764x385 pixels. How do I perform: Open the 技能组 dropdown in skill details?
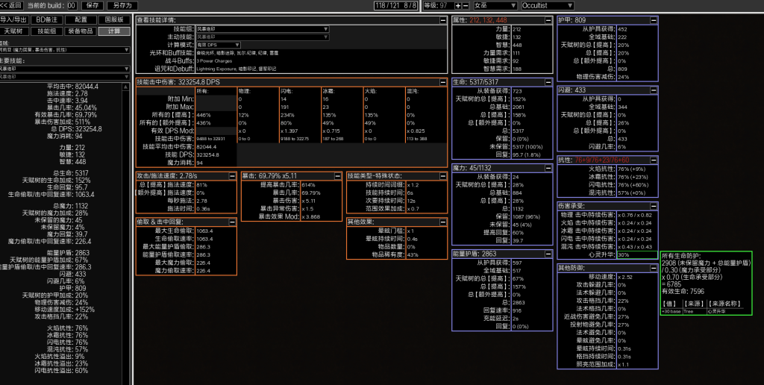coord(263,29)
